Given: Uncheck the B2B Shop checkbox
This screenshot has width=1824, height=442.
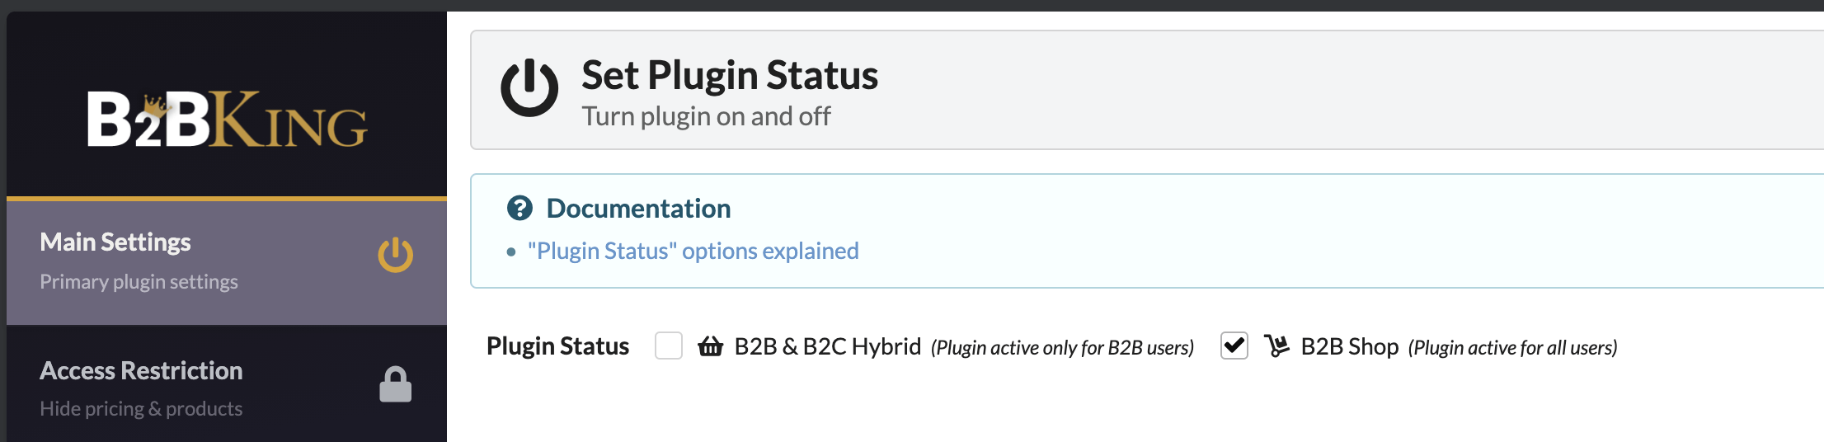Looking at the screenshot, I should tap(1234, 346).
